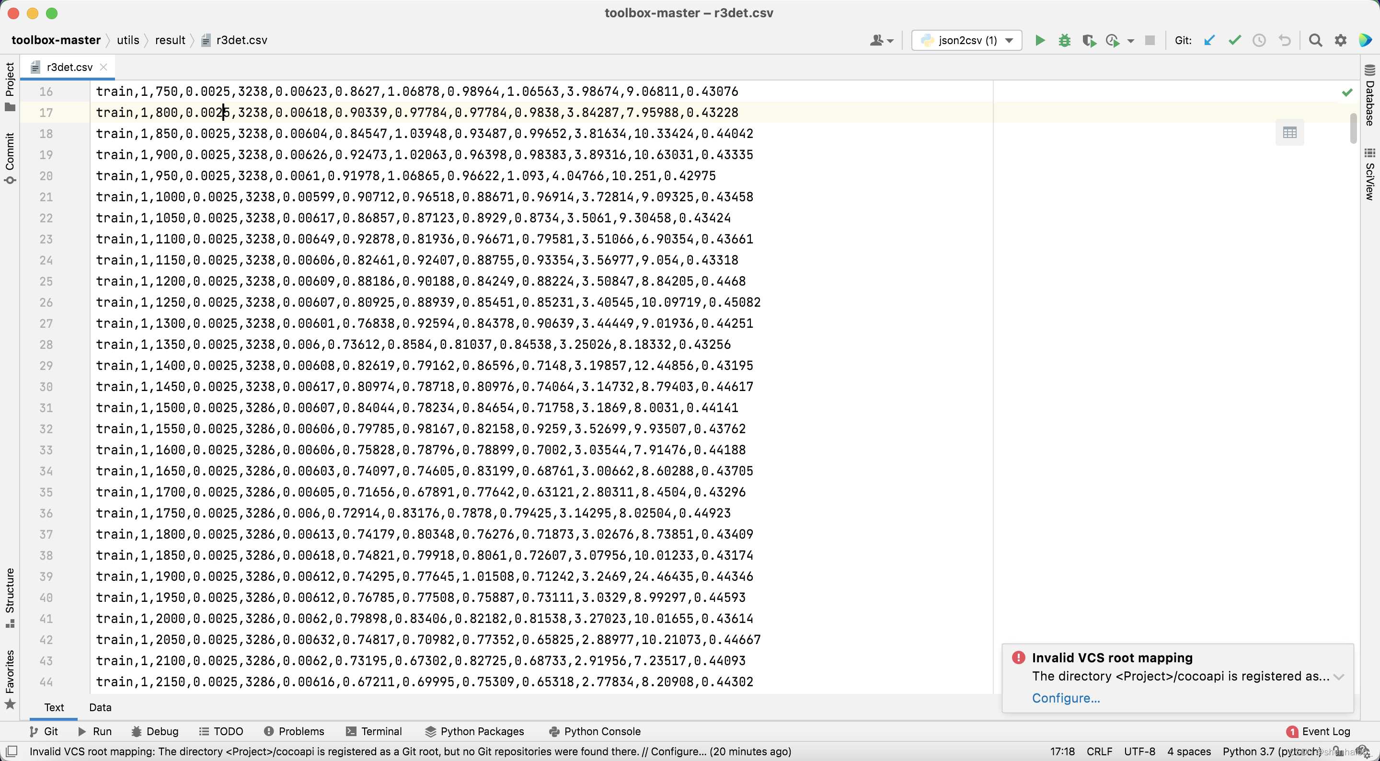
Task: Commit changes with the green Git checkmark icon
Action: pos(1234,40)
